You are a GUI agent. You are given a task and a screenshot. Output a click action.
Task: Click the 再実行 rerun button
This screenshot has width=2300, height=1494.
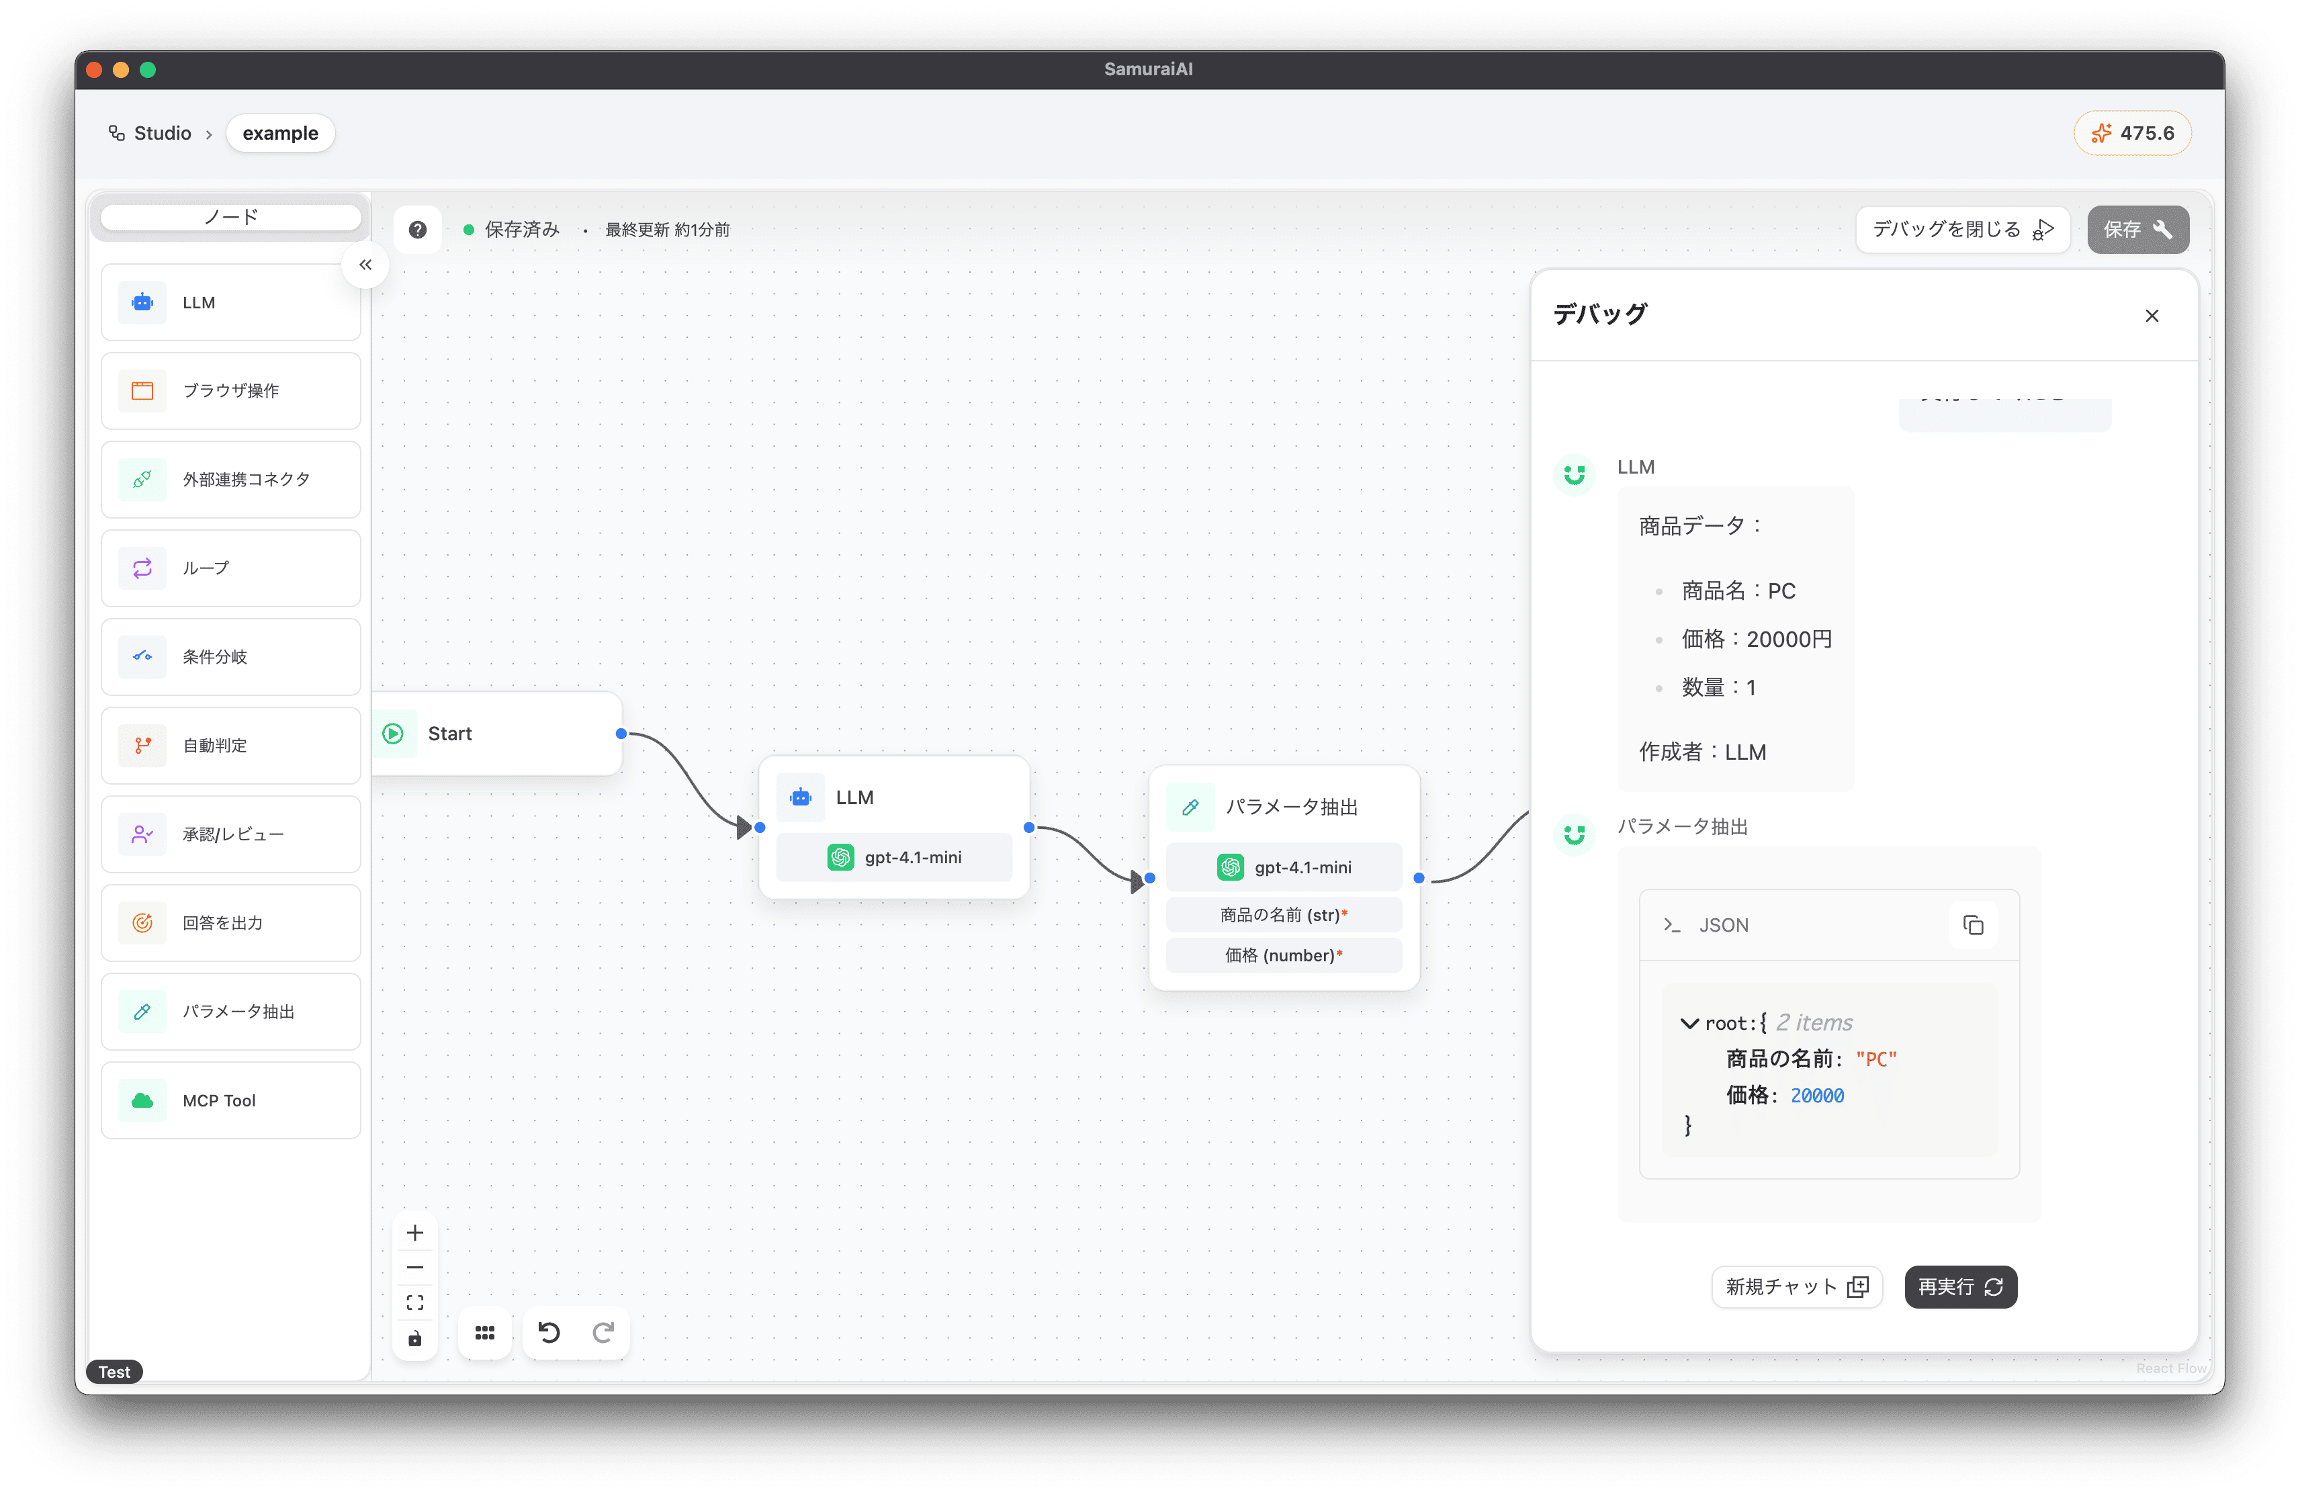point(1960,1287)
